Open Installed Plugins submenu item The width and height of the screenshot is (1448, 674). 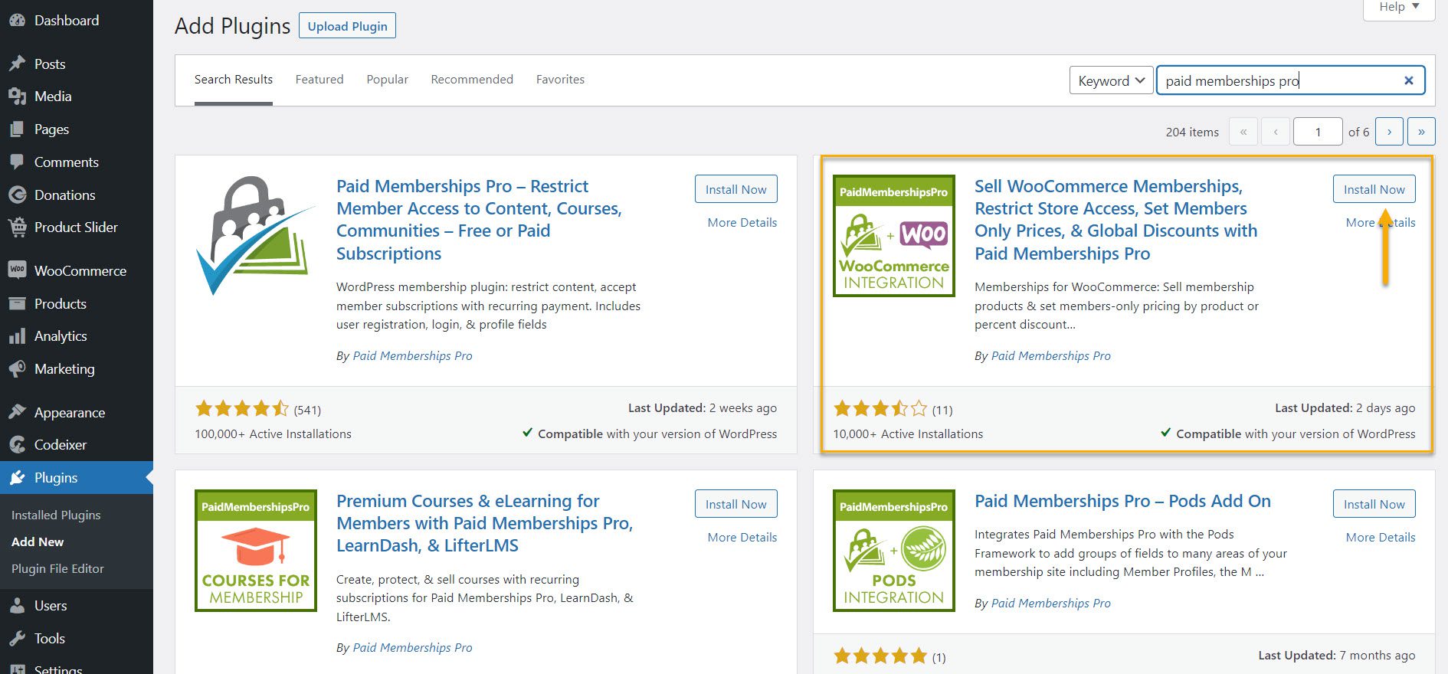(56, 515)
